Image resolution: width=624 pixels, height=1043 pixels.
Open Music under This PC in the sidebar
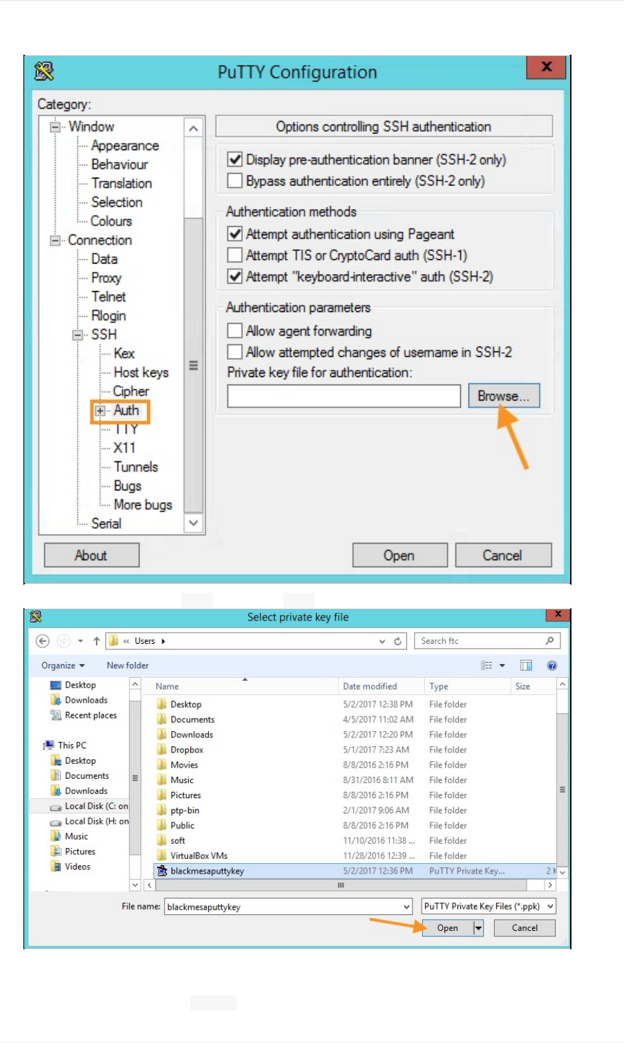70,836
